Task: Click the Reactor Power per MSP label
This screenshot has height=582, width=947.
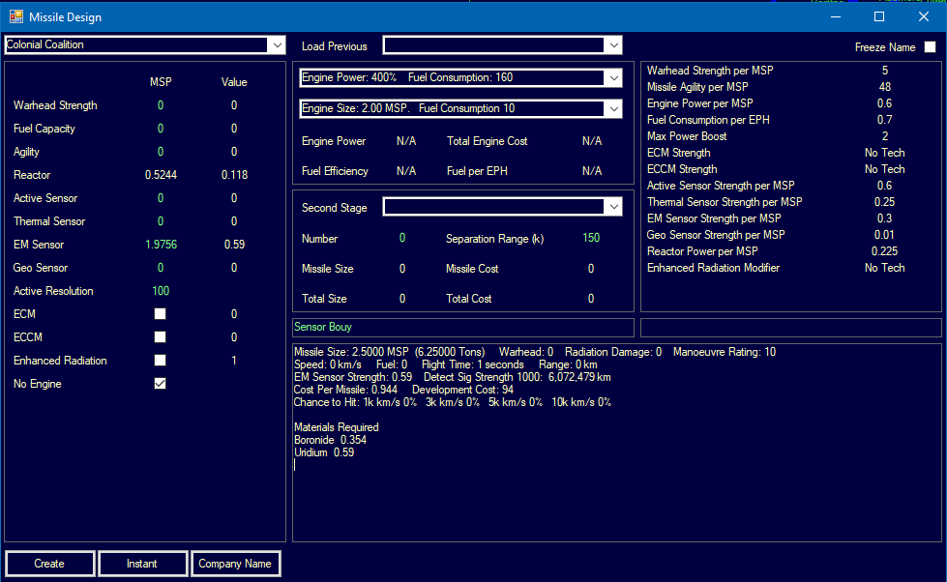Action: tap(702, 251)
